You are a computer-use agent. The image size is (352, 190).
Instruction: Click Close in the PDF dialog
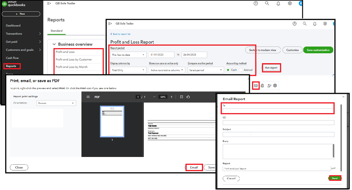click(19, 168)
